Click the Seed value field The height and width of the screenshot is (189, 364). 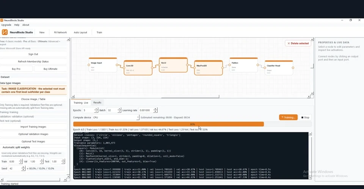(x=15, y=169)
